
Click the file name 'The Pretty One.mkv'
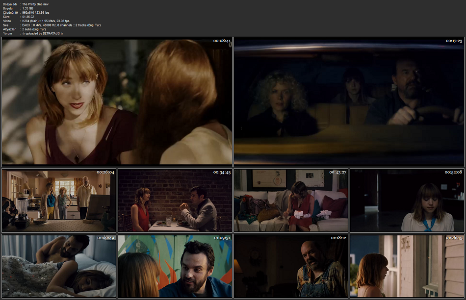[35, 4]
